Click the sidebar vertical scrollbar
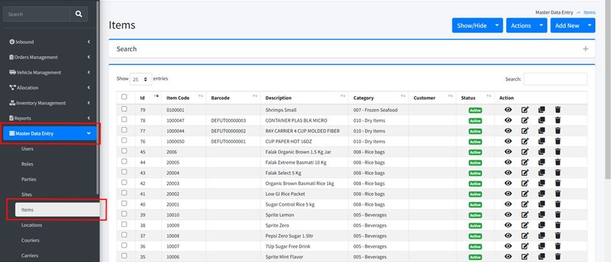611x262 pixels. 98,97
